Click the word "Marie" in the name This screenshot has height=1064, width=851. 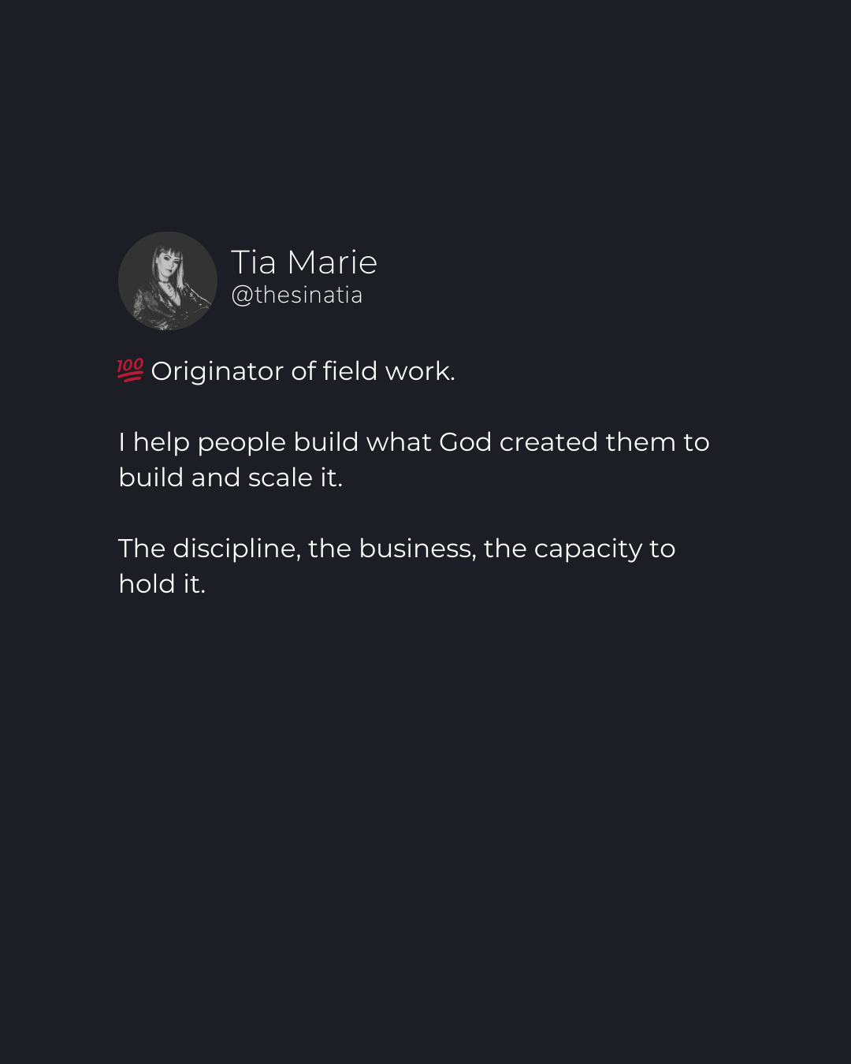click(x=333, y=262)
